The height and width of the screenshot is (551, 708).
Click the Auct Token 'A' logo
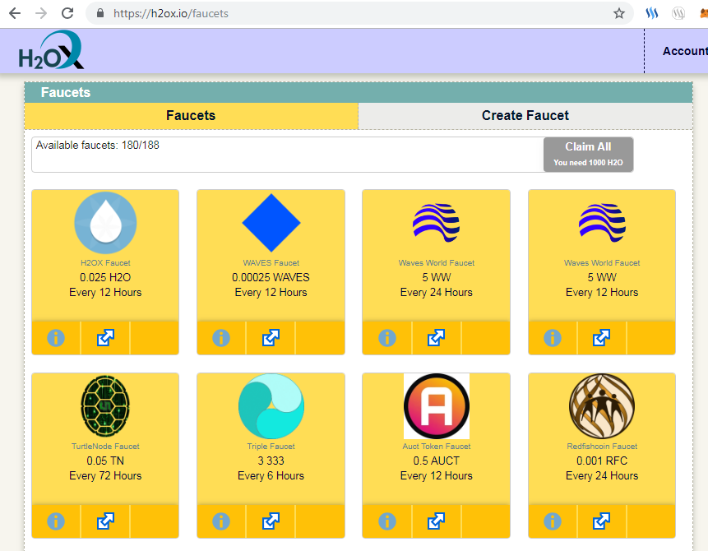point(436,406)
